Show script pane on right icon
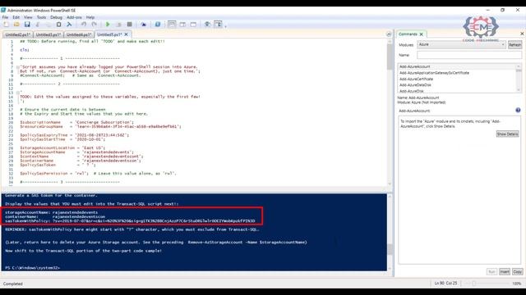The image size is (526, 295). tap(182, 25)
